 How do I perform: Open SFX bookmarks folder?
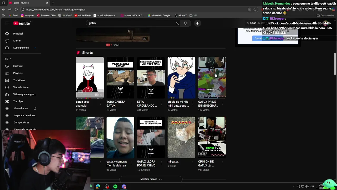tap(193, 16)
